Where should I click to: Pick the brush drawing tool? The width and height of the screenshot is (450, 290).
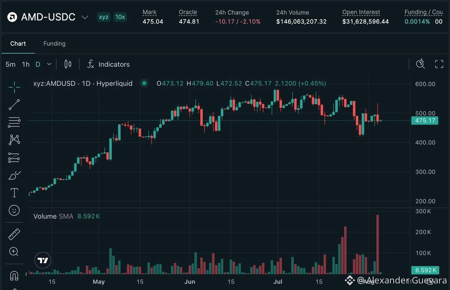click(14, 175)
